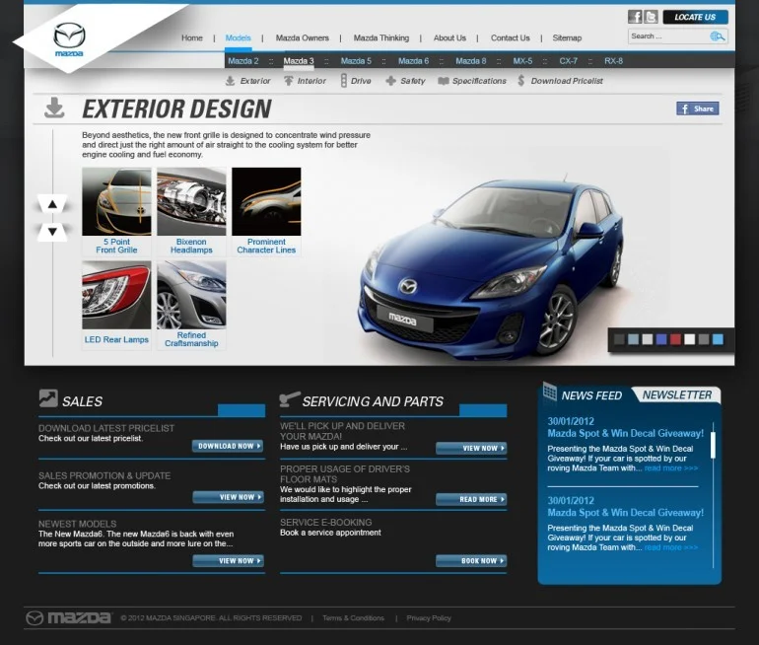Click View Now under Sales Promotion & Update
This screenshot has height=645, width=759.
point(228,497)
